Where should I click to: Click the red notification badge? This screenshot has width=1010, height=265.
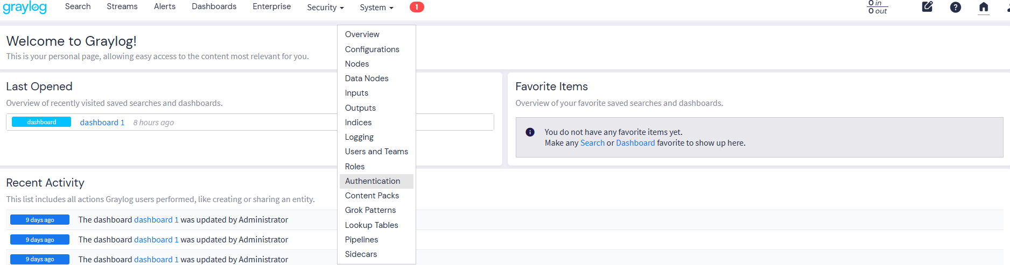coord(417,7)
